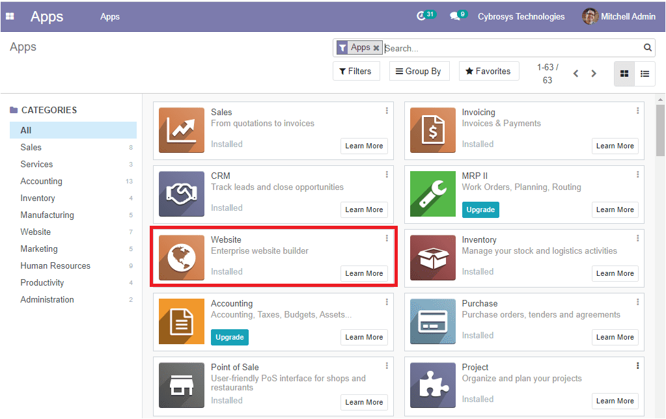
Task: Click Learn More on Inventory card
Action: 615,273
